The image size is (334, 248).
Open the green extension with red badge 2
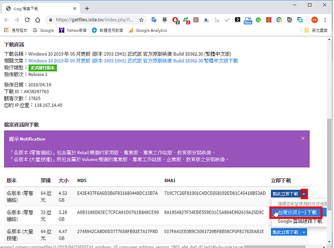coord(186,20)
